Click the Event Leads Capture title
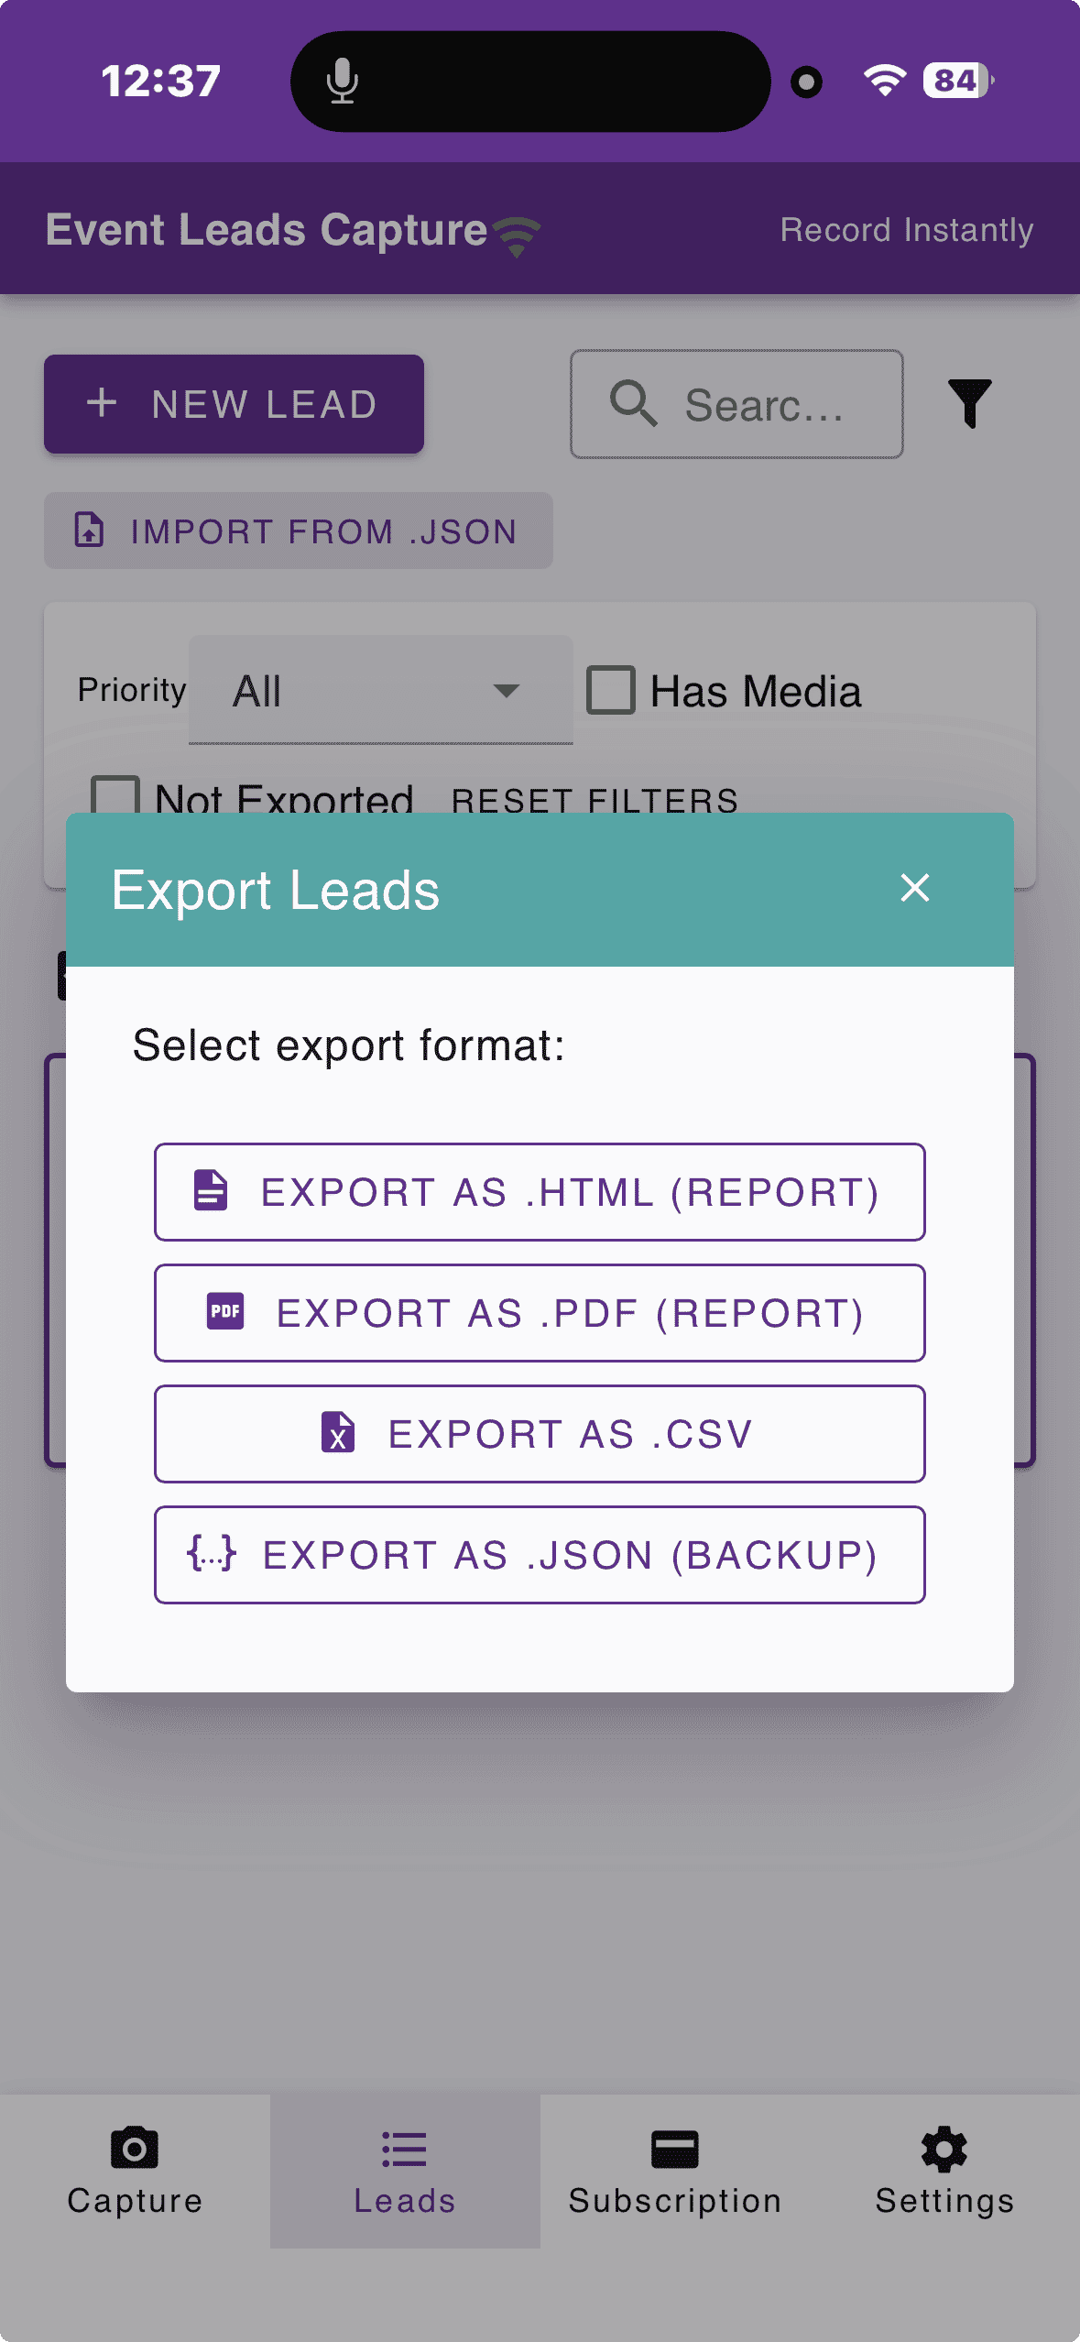Screen dimensions: 1080x2342 point(267,229)
